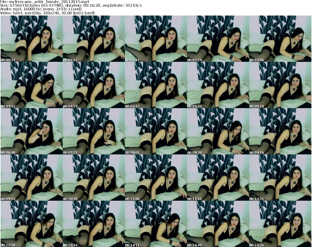Click the 'Audio: mp3, 16000 Hz' info line

[x=41, y=9]
